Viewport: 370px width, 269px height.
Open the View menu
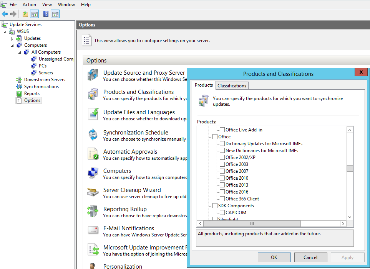point(47,5)
